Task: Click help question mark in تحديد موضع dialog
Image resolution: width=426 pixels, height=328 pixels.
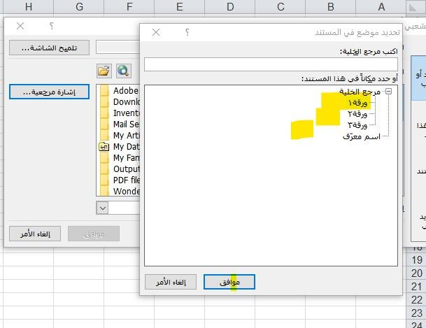Action: pyautogui.click(x=187, y=32)
